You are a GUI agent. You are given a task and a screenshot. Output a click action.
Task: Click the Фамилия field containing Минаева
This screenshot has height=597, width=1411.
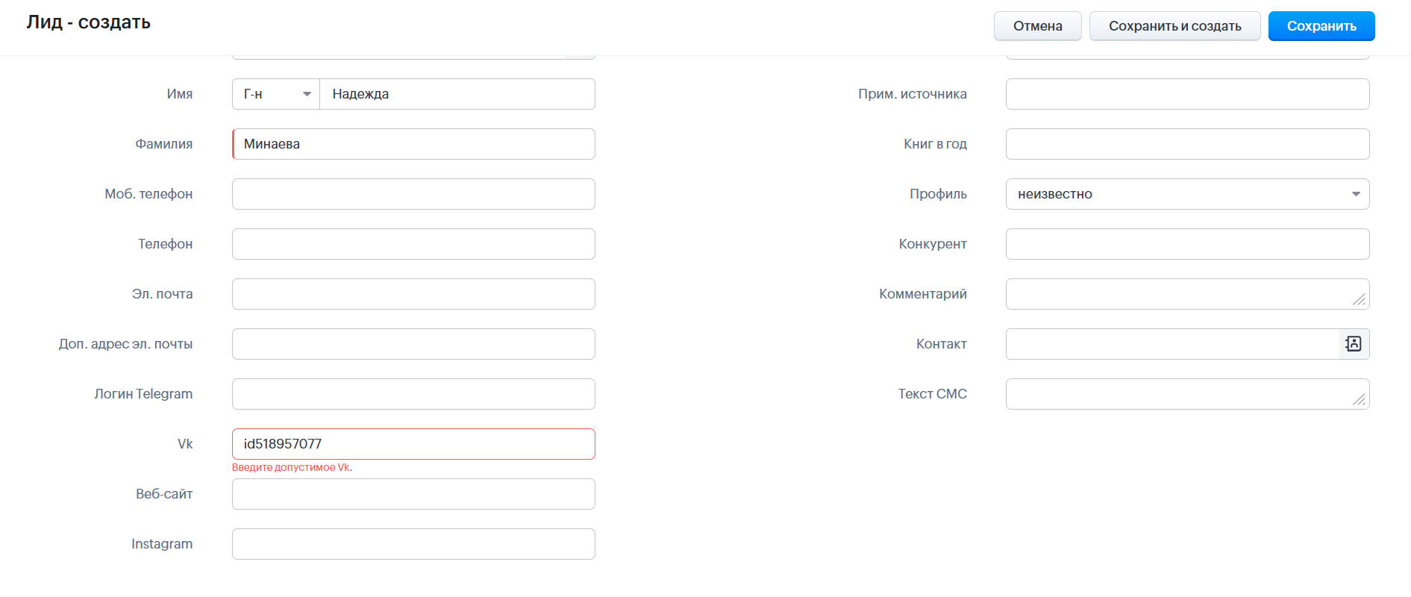point(413,144)
